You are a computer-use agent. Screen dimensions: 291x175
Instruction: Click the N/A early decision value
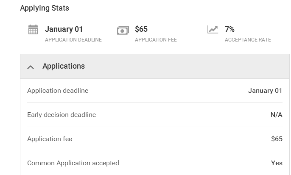pyautogui.click(x=276, y=115)
